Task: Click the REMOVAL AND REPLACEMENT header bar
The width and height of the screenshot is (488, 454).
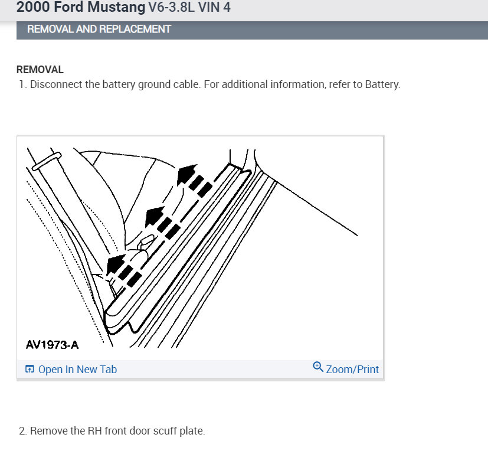Action: (x=252, y=30)
